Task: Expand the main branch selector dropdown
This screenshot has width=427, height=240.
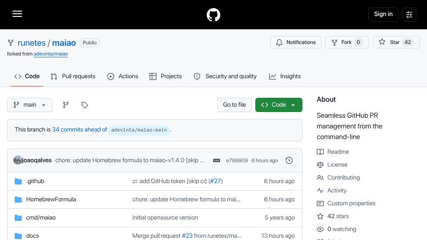Action: (x=30, y=105)
